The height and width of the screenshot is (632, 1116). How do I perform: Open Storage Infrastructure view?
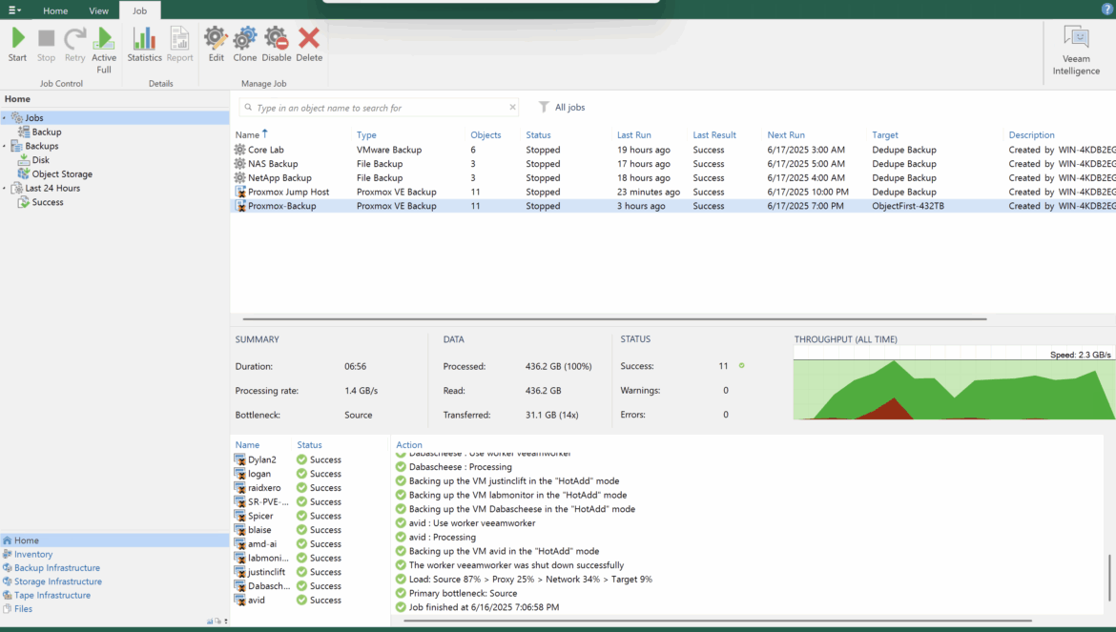(52, 581)
